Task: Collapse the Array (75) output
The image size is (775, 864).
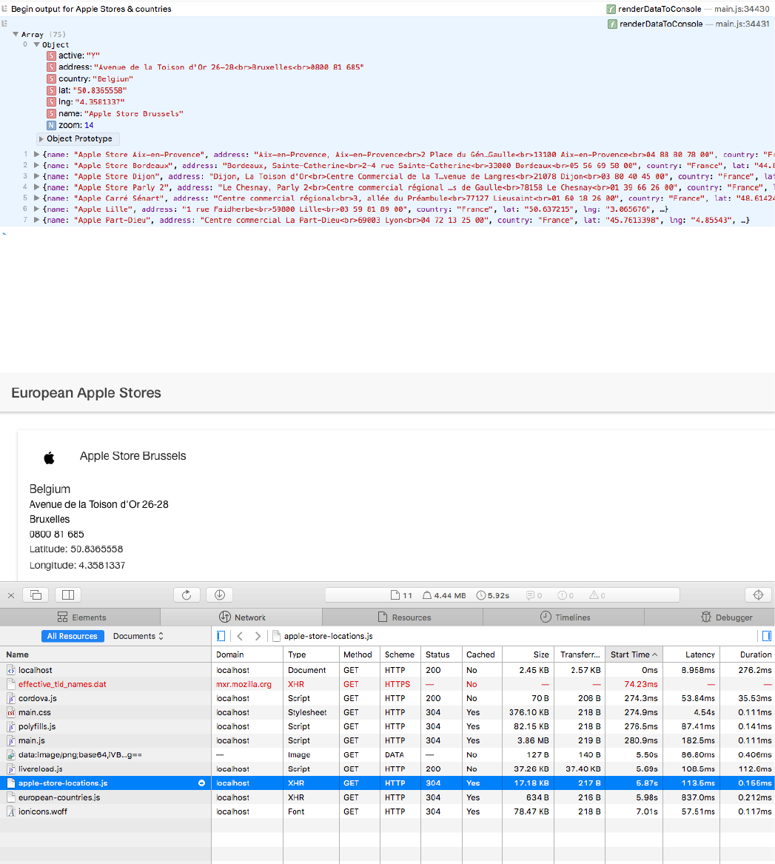Action: pyautogui.click(x=16, y=34)
